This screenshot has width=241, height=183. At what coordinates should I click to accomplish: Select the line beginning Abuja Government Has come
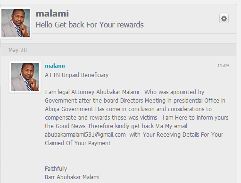(128, 109)
